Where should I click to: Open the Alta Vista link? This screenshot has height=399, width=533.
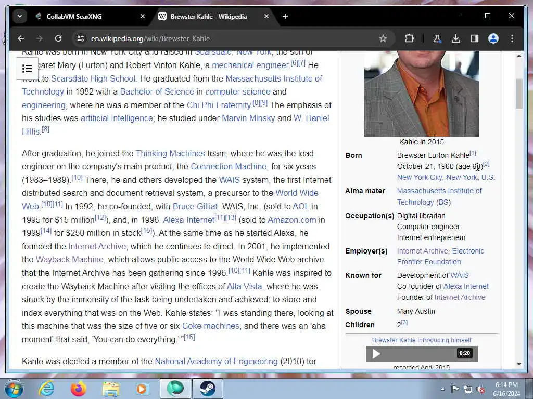[x=245, y=287]
